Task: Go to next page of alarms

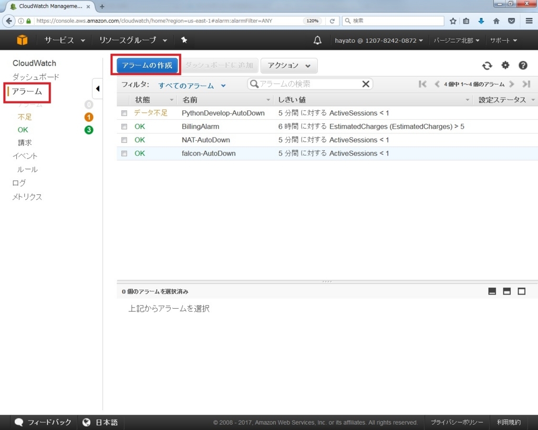Action: click(x=512, y=84)
